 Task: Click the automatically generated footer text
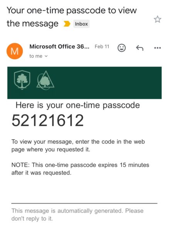tap(77, 215)
